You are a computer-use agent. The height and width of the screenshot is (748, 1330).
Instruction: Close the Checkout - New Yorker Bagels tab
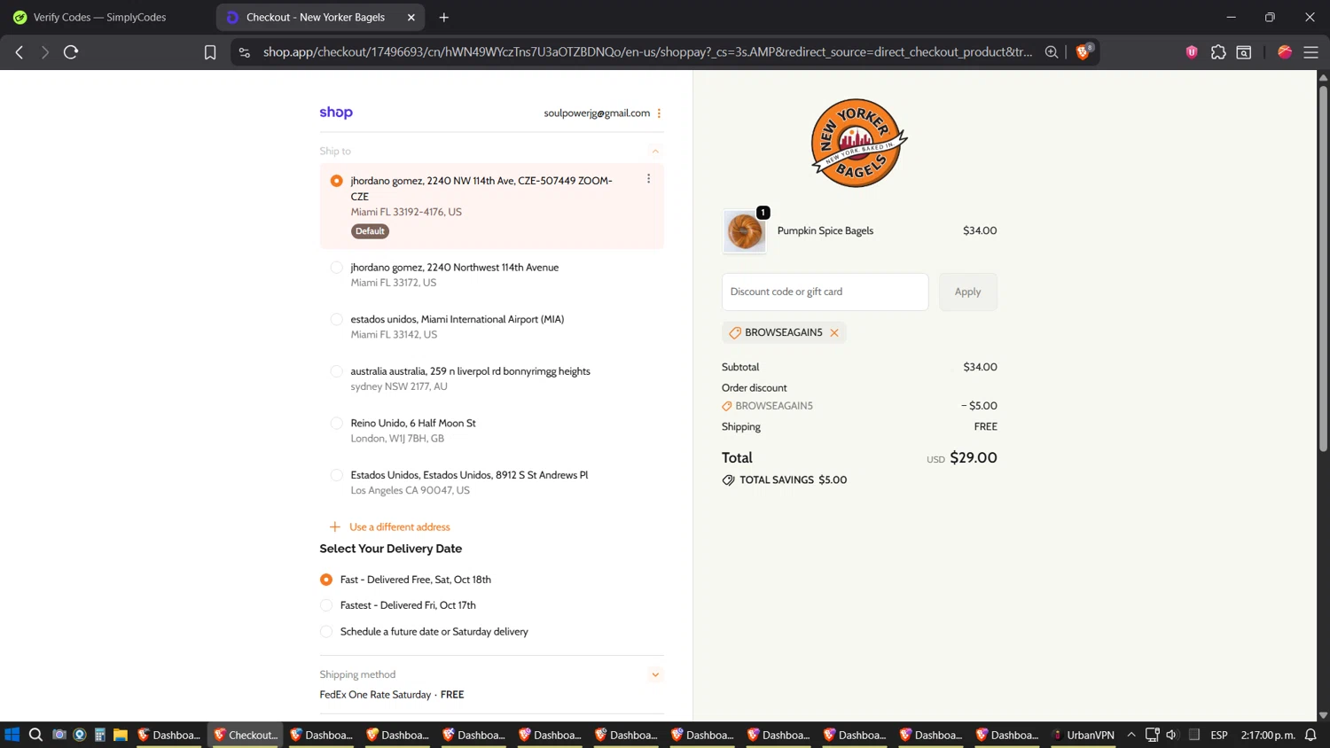[x=411, y=17]
